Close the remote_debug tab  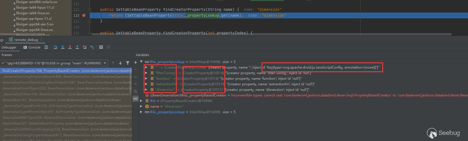[x=41, y=40]
